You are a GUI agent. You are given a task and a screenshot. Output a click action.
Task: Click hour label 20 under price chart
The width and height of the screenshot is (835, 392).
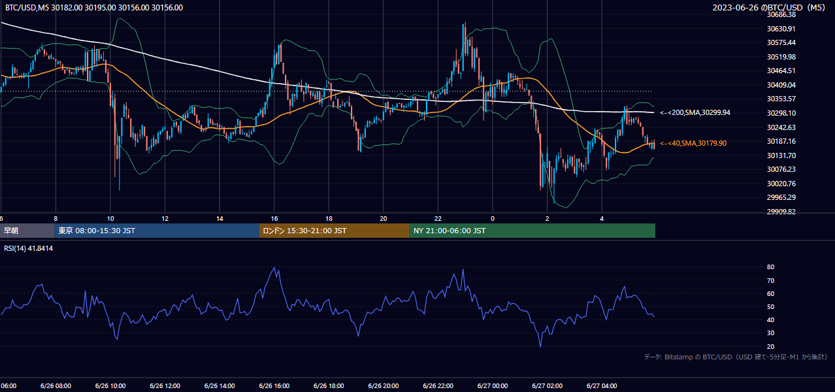[x=384, y=219]
